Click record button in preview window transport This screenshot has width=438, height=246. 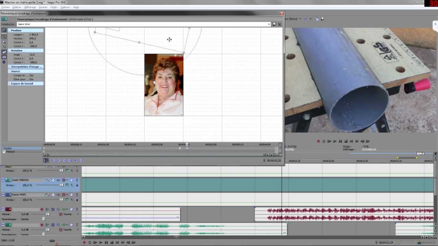[x=318, y=141]
